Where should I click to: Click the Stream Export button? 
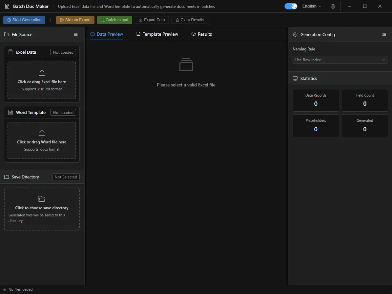(75, 20)
